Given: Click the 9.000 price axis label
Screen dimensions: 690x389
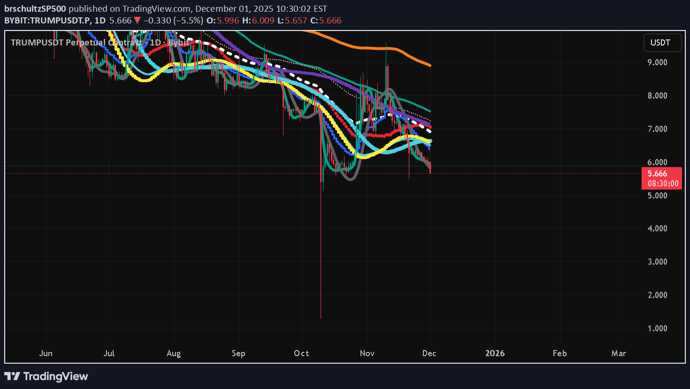Looking at the screenshot, I should 657,62.
